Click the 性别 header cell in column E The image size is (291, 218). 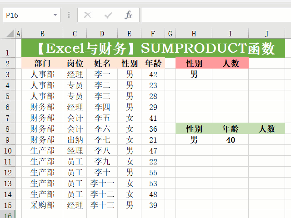point(129,63)
